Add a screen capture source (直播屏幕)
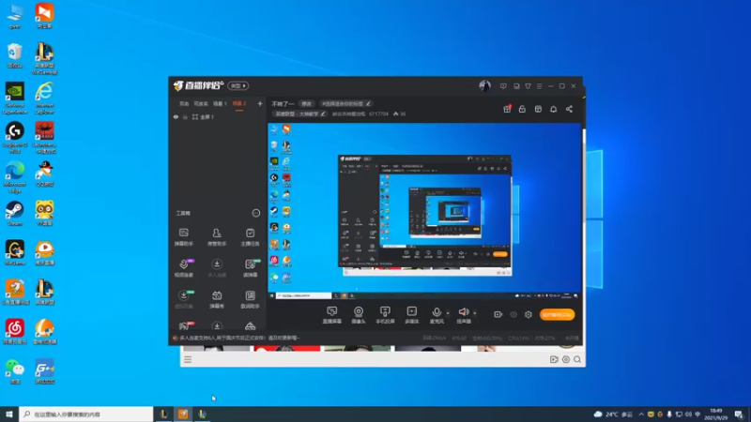The height and width of the screenshot is (422, 751). 331,315
